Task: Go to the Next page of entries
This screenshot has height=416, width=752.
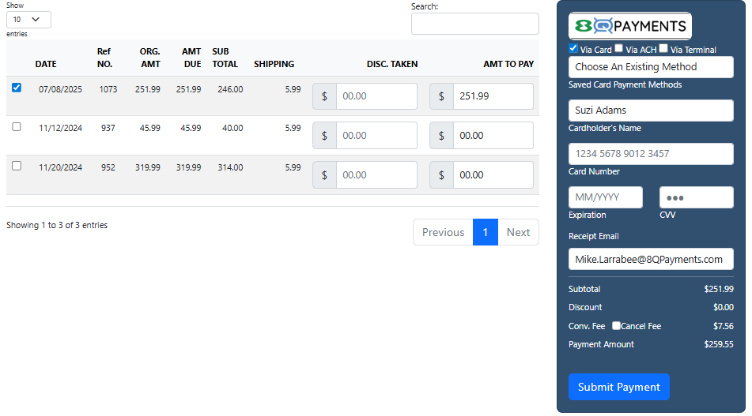Action: [518, 232]
